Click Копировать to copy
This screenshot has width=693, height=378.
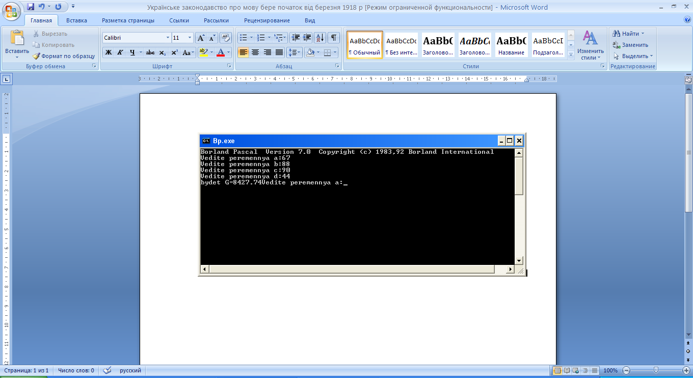(54, 45)
